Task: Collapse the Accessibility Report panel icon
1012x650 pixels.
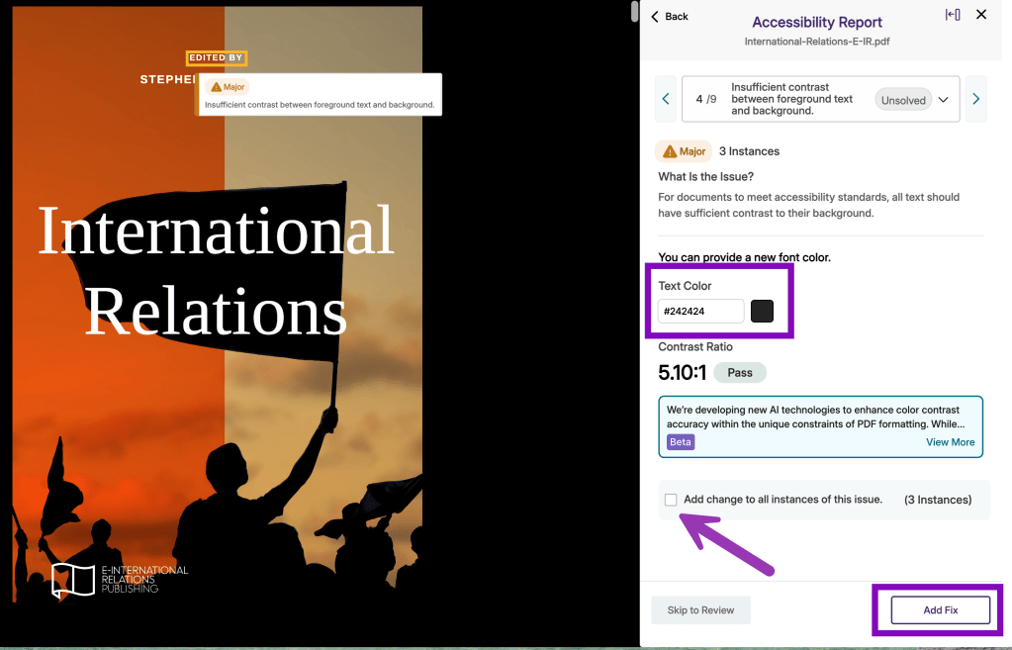Action: tap(953, 15)
